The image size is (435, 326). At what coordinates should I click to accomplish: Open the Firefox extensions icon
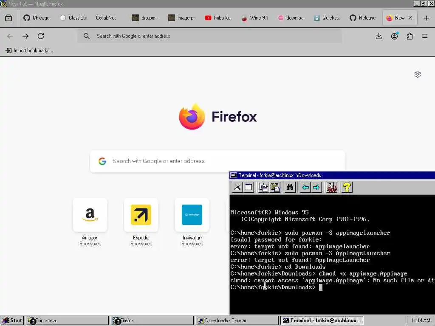point(410,36)
